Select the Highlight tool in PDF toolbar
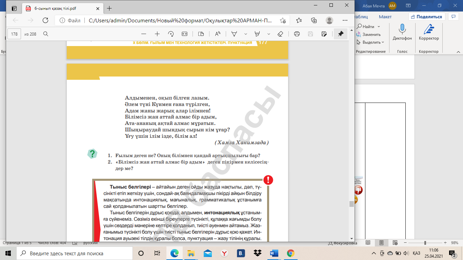463x260 pixels. 257,34
